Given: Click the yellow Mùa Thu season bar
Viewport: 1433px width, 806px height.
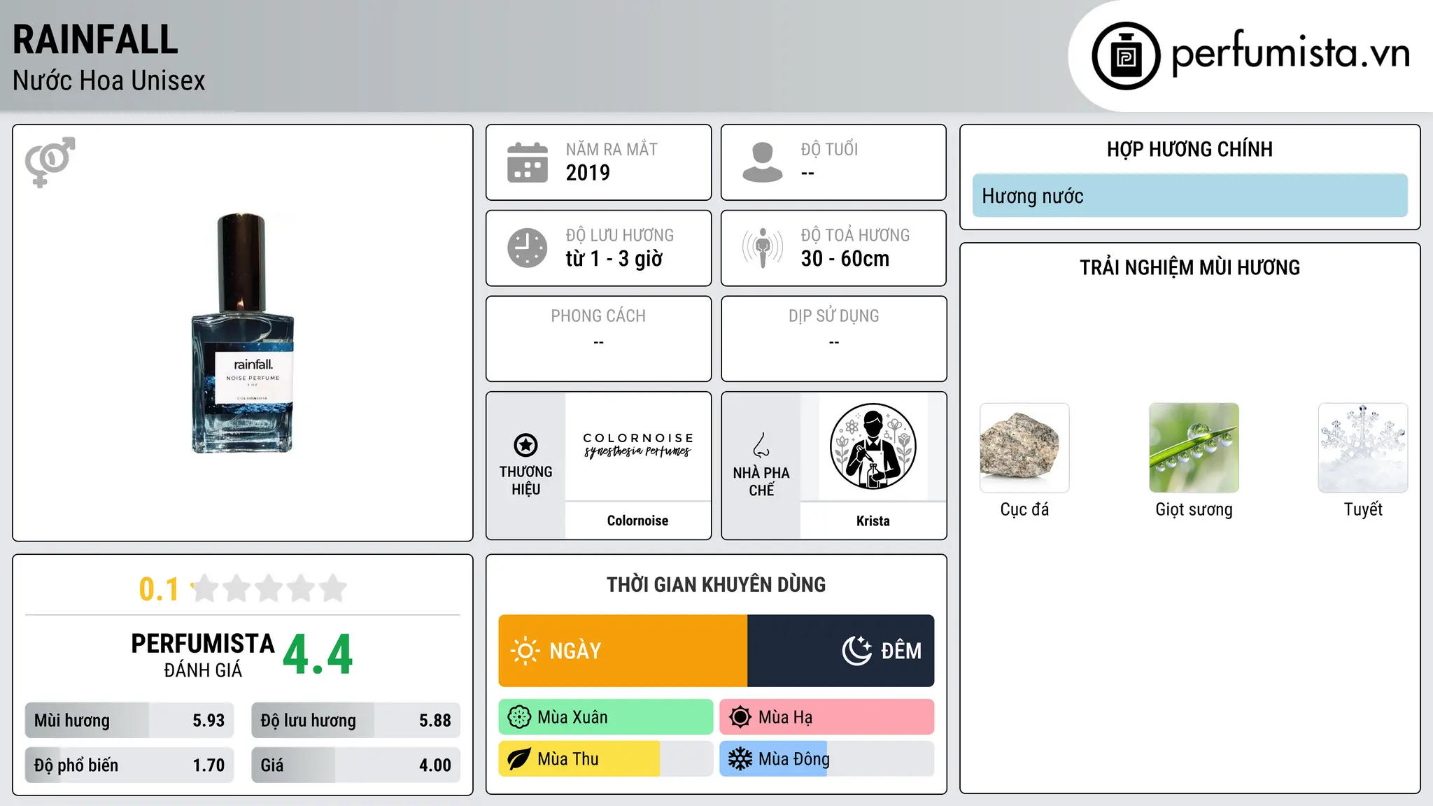Looking at the screenshot, I should click(579, 759).
